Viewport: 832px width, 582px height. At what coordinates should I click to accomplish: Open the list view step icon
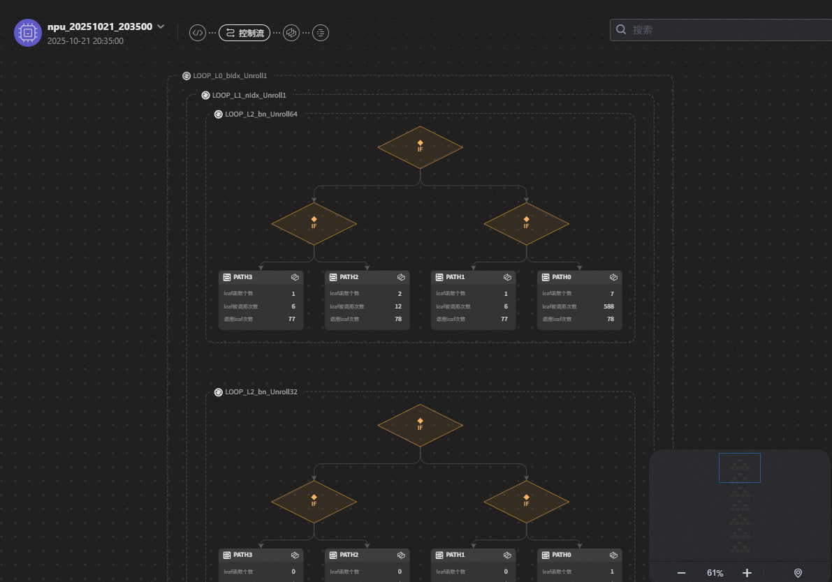click(x=321, y=33)
